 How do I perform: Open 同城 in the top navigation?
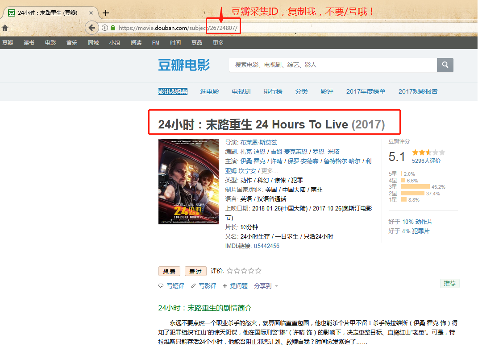(x=93, y=43)
